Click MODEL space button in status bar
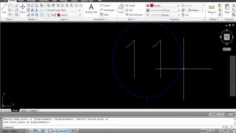This screenshot has height=133, width=236. [x=204, y=131]
